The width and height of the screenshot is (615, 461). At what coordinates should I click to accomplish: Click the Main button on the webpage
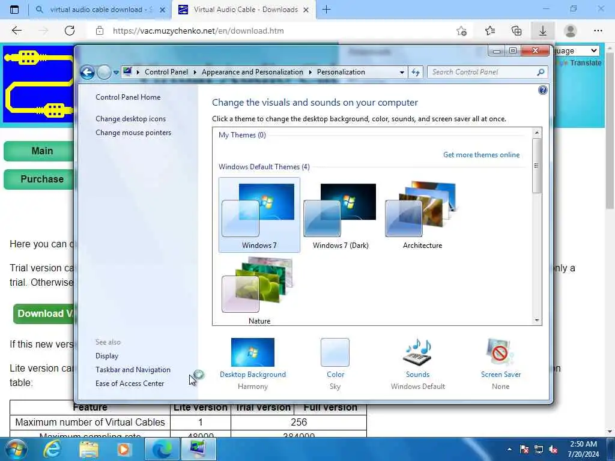[39, 151]
